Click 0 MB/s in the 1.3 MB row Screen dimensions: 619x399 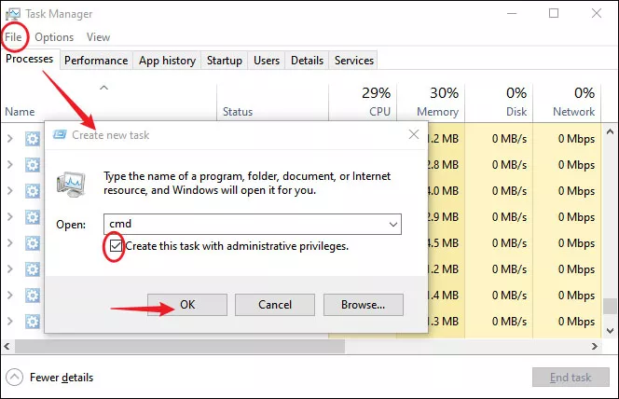click(x=509, y=322)
